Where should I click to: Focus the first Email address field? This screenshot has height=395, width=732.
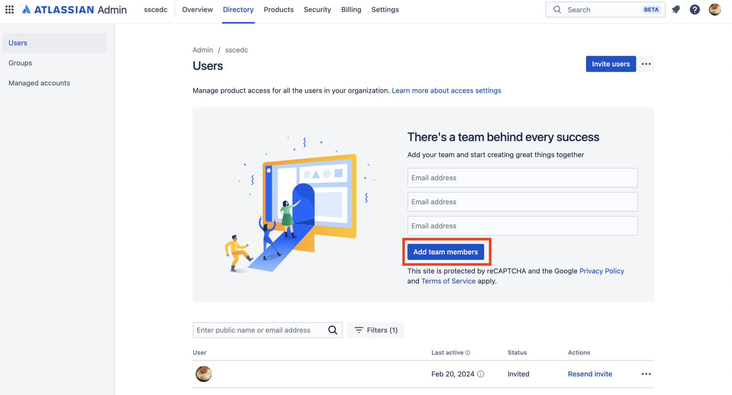tap(522, 178)
